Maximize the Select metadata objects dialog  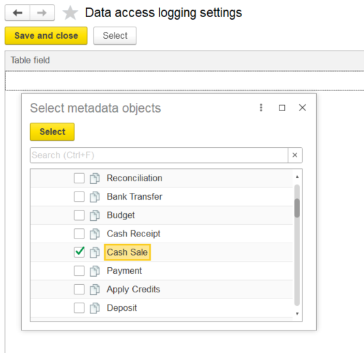click(282, 108)
